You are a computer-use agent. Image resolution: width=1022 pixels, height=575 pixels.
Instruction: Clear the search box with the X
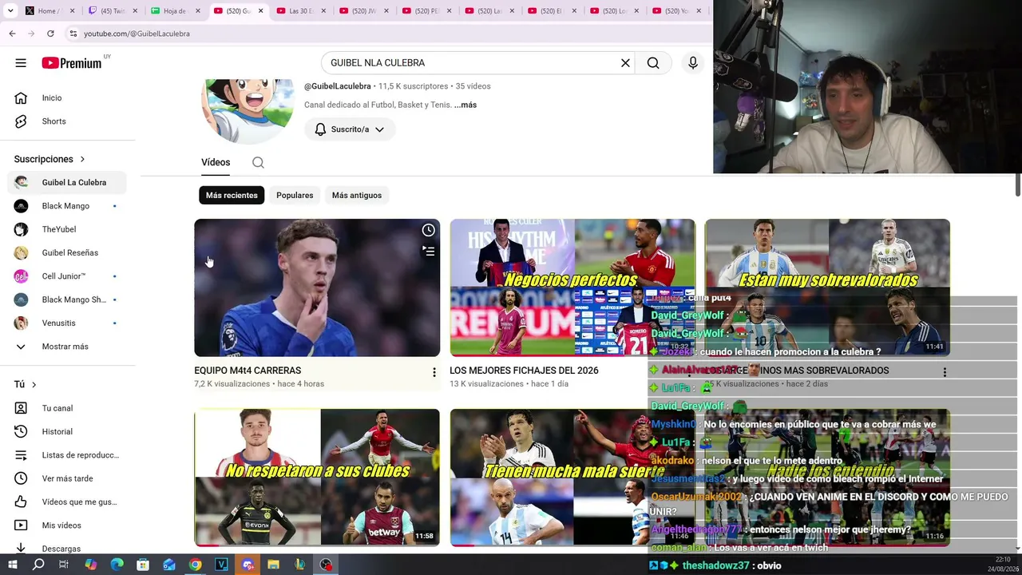pos(626,63)
